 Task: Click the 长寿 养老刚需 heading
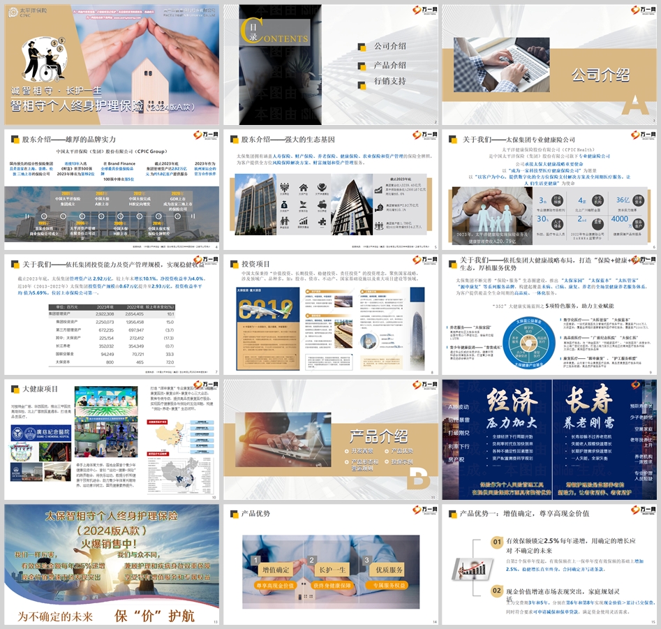pyautogui.click(x=588, y=407)
